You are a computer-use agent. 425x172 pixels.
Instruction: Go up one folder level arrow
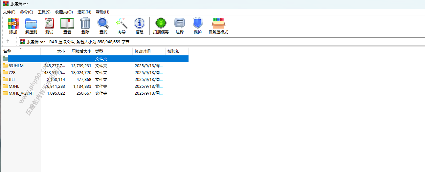point(8,41)
